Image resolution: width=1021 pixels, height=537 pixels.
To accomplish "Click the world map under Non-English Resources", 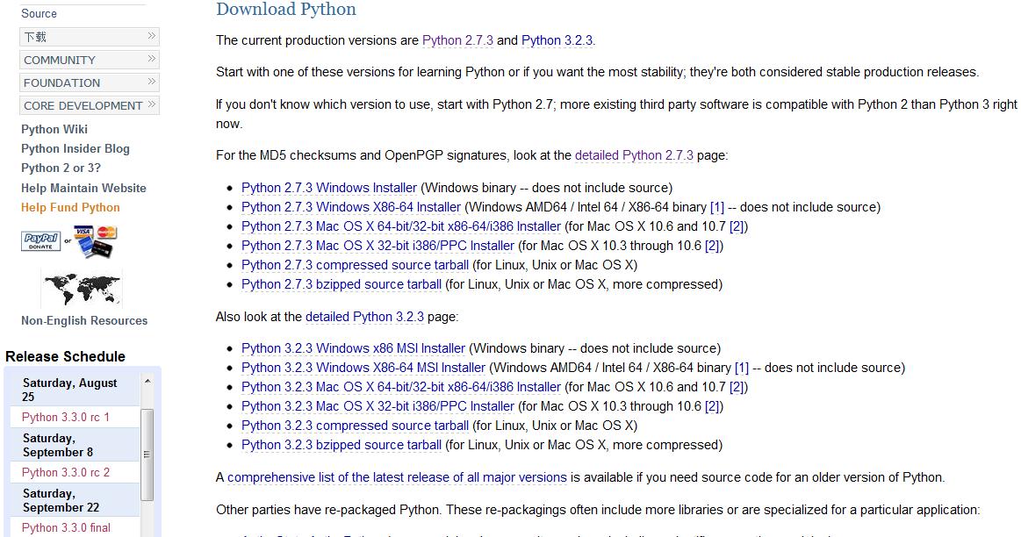I will [x=82, y=287].
